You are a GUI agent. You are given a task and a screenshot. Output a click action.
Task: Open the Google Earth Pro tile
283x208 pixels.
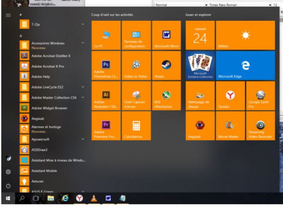coord(260,96)
